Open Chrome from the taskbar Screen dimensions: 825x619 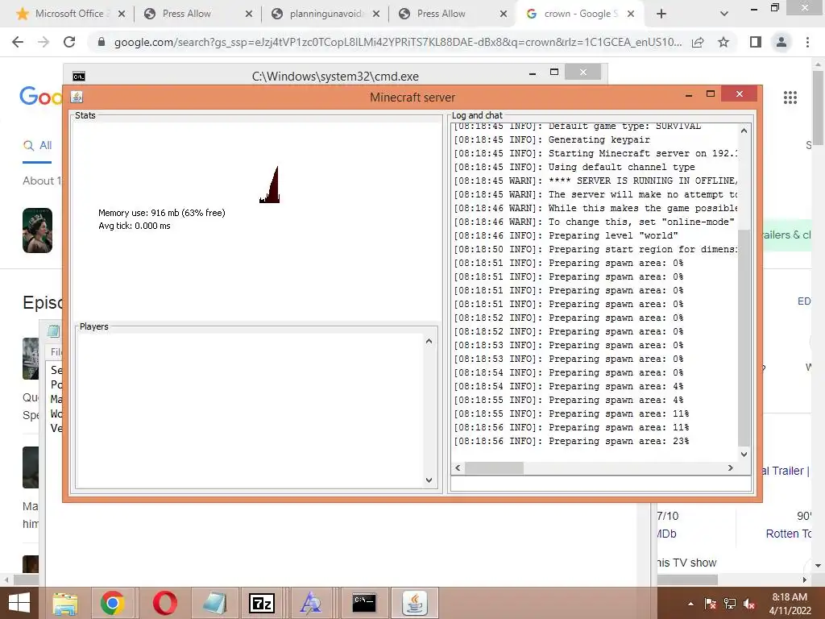112,603
